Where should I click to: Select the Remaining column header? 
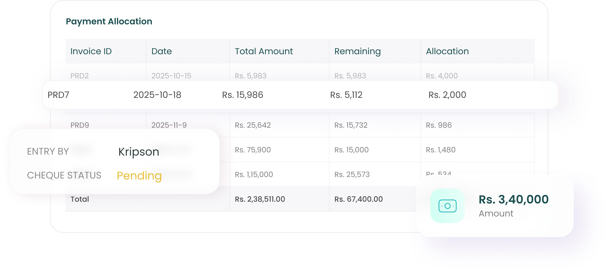(x=357, y=51)
